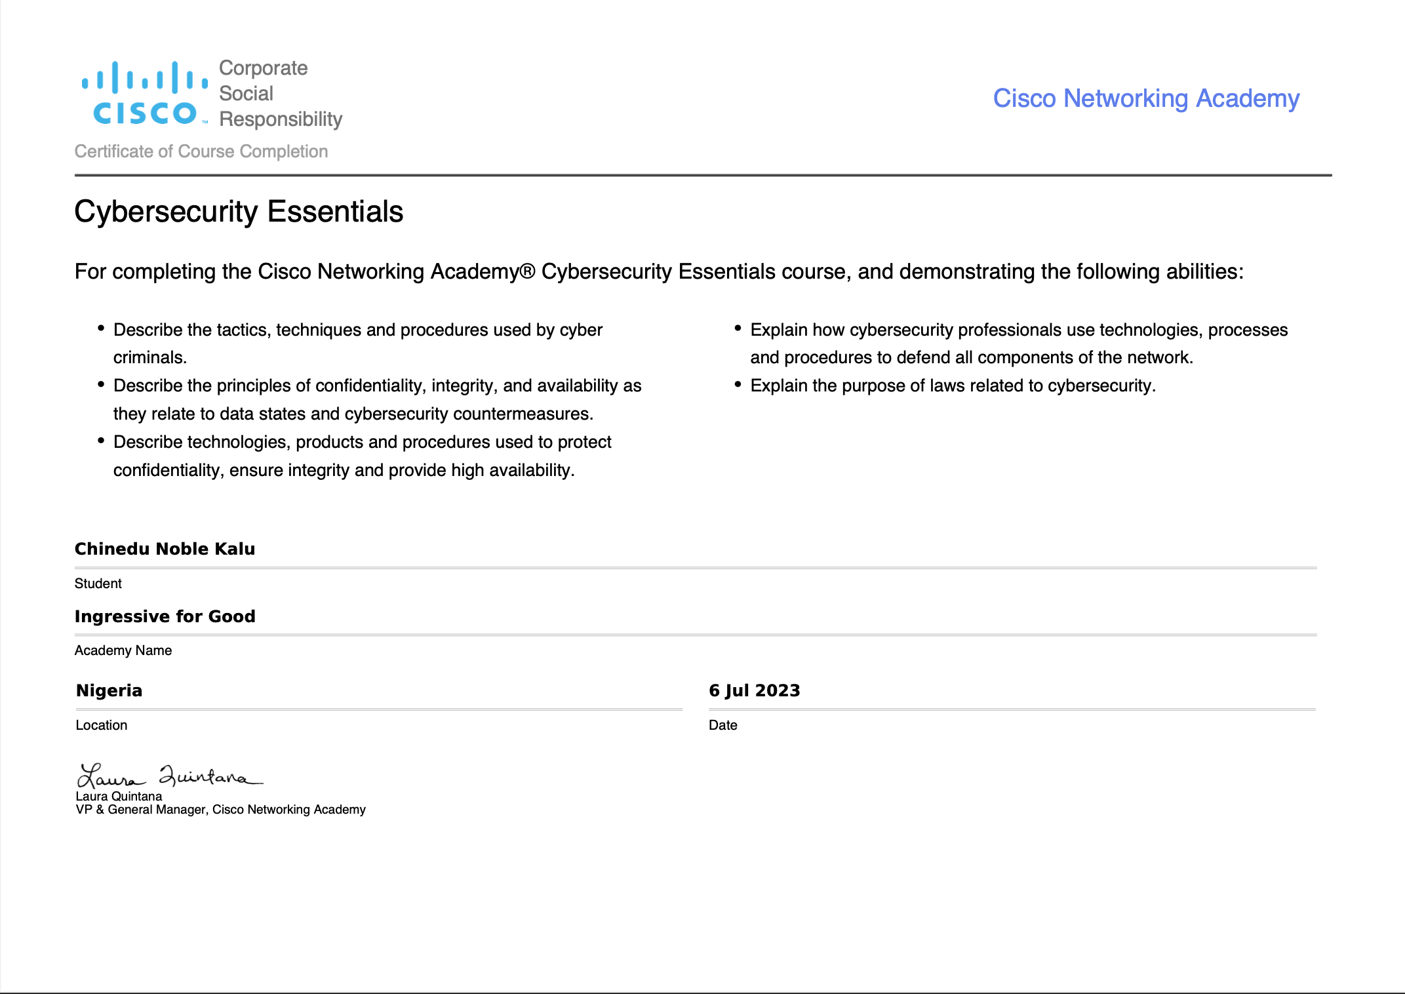1405x994 pixels.
Task: Click the Cisco logo
Action: (x=144, y=93)
